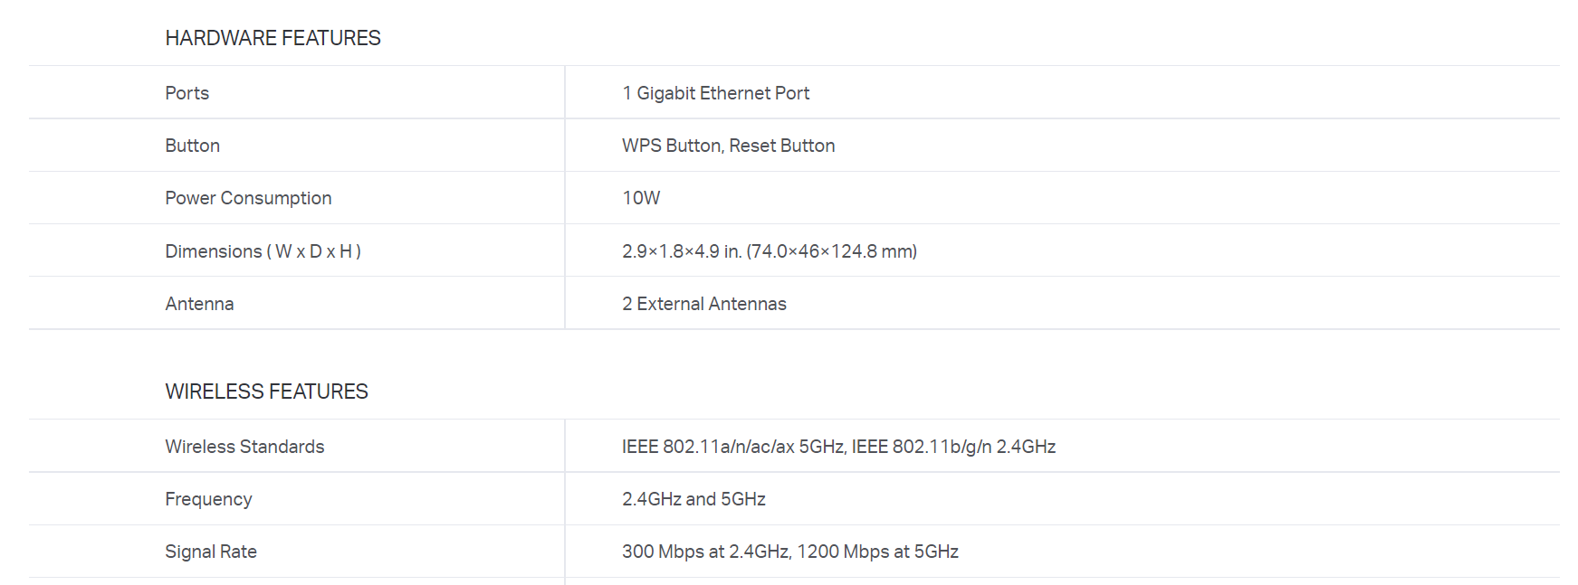Select the Wireless Standards label
1578x585 pixels.
tap(244, 447)
